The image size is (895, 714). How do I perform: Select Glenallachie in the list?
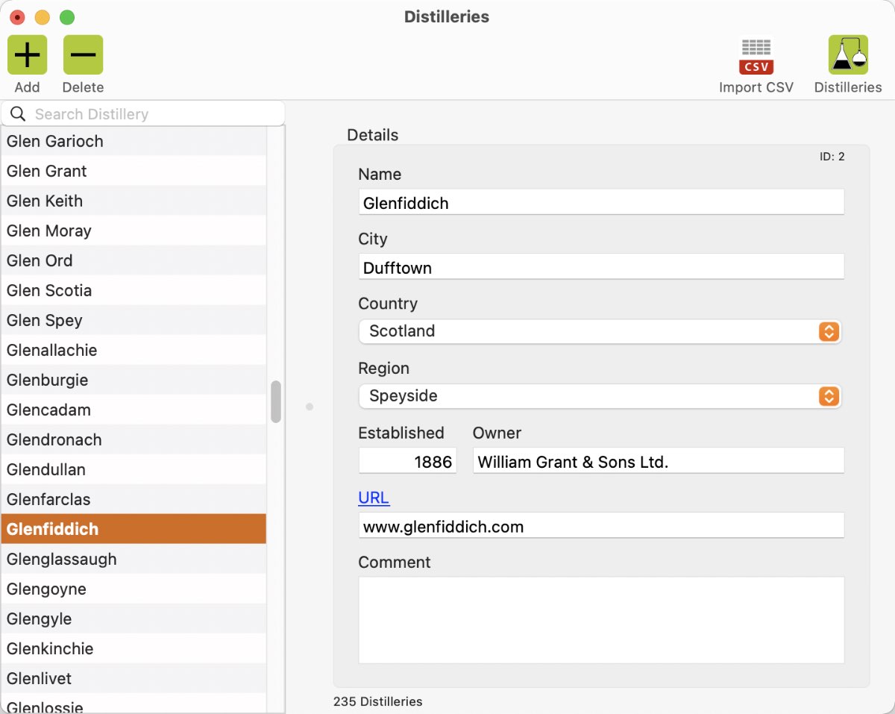click(134, 350)
